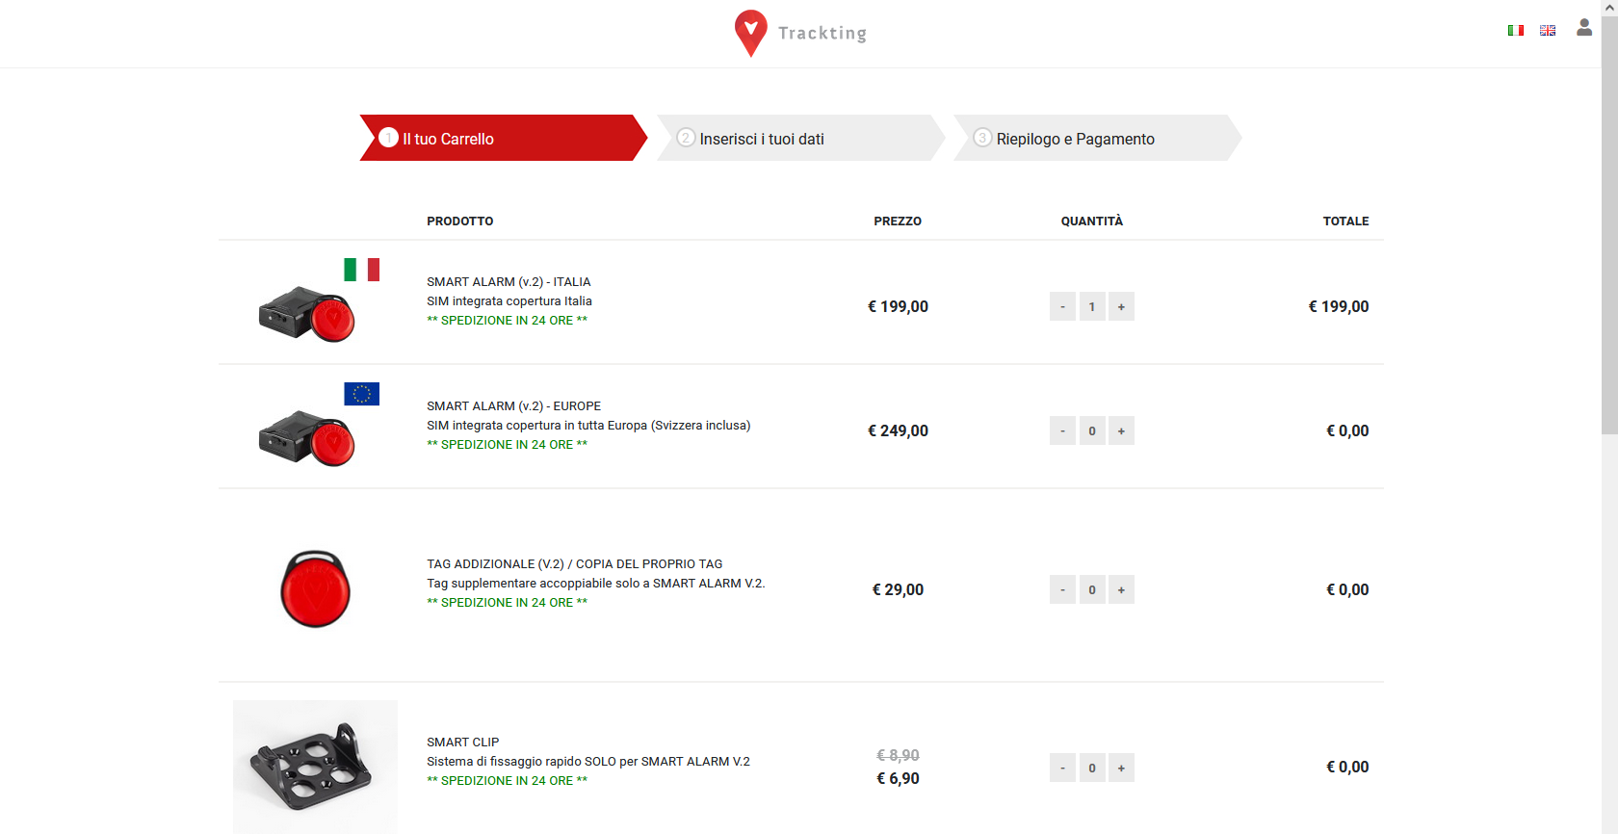1618x834 pixels.
Task: Click the Smart Alarm Italia product image
Action: click(316, 301)
